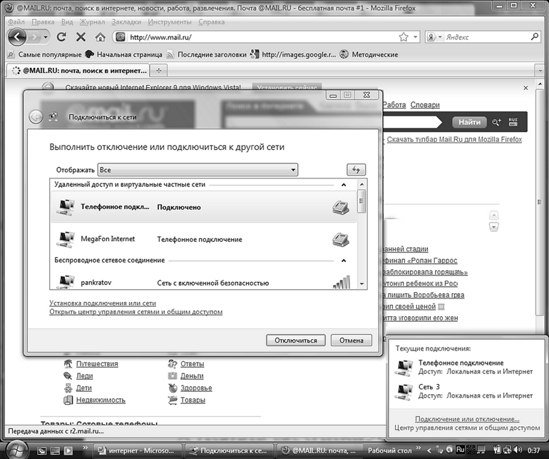The height and width of the screenshot is (459, 549).
Task: Click advanced search magnifier on Mail.ru
Action: click(496, 122)
